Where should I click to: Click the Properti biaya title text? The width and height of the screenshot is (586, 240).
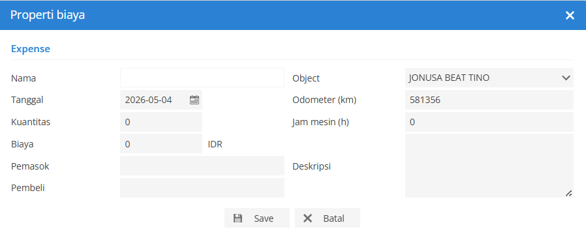[48, 15]
